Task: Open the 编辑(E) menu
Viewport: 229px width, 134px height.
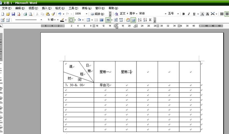Action: [x=20, y=8]
